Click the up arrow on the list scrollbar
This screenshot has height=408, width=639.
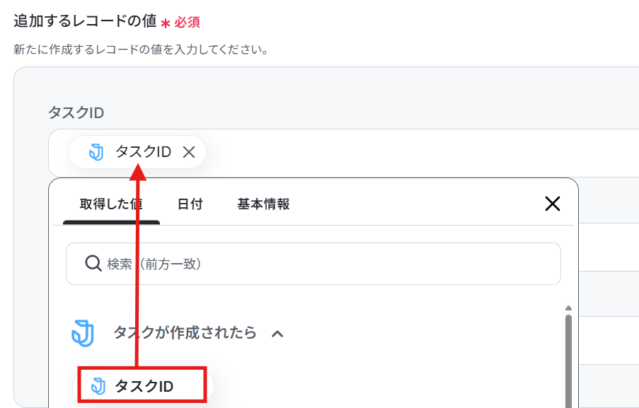coord(568,308)
